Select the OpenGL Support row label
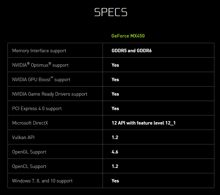The height and width of the screenshot is (195, 220). tap(29, 152)
